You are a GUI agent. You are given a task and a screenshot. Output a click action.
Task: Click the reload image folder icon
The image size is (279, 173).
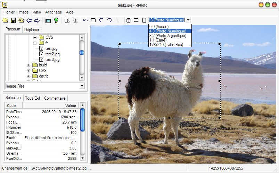21,20
